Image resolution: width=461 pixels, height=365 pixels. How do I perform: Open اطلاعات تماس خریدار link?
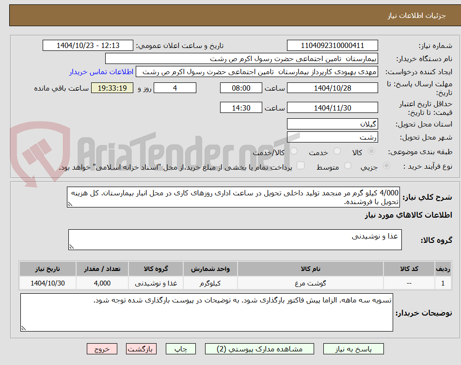click(101, 72)
